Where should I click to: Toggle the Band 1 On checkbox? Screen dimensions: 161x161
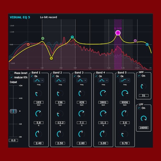(x=32, y=76)
